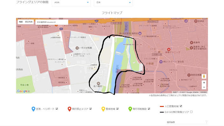Toggle 飛行禁止エリア checkbox
Screen dimensions: 224x126
point(90,109)
